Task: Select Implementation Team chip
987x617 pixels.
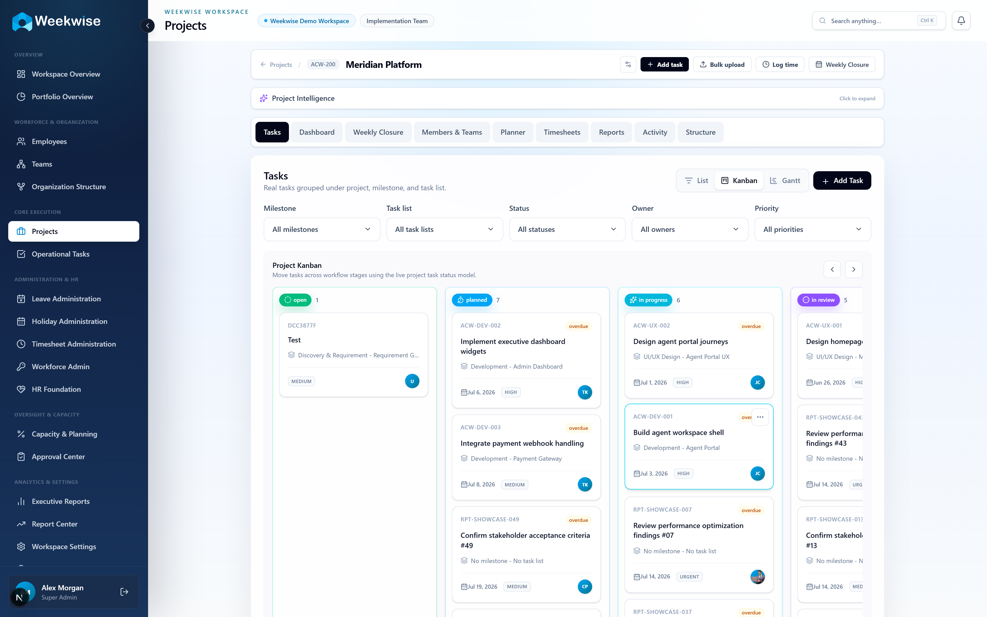Action: point(397,21)
